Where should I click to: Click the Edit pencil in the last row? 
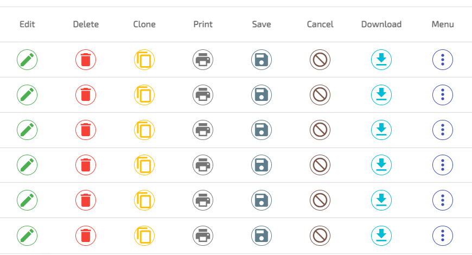coord(27,235)
